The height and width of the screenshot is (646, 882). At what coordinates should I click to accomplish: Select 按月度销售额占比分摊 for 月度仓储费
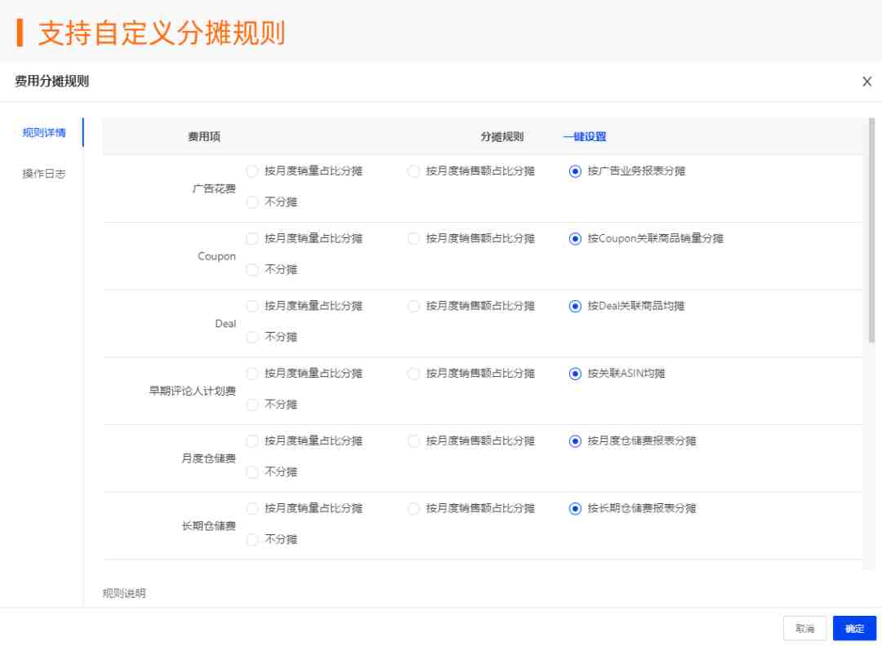point(413,440)
